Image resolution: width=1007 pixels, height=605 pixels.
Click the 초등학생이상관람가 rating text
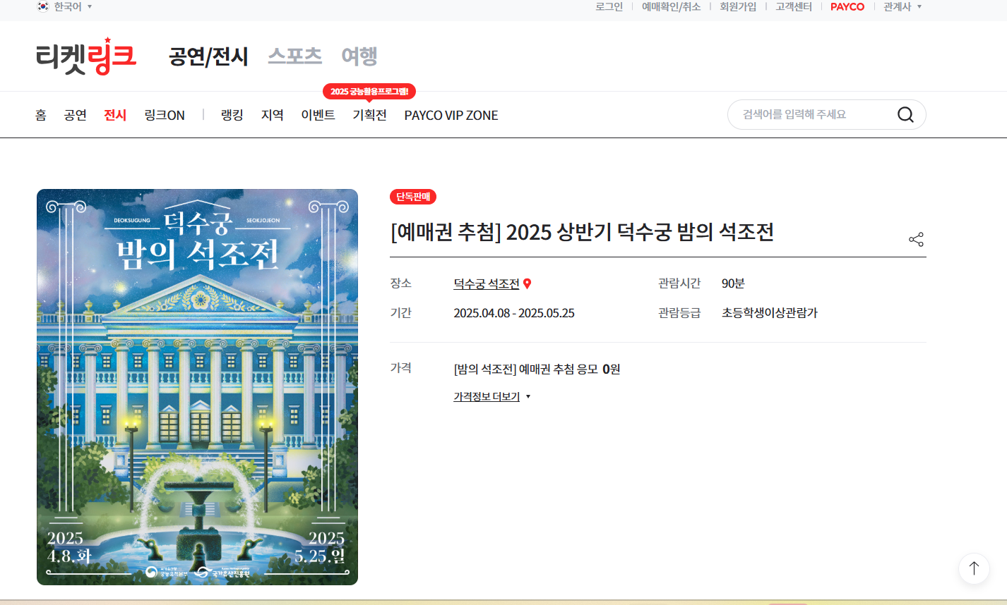point(770,313)
